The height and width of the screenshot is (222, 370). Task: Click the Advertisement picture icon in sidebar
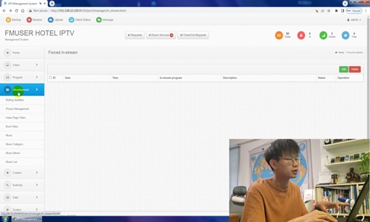(x=7, y=89)
